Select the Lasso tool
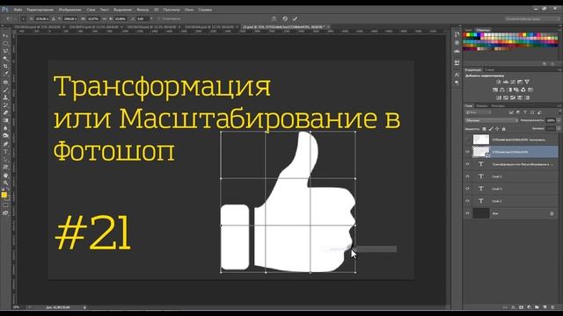563x316 pixels. click(x=5, y=51)
